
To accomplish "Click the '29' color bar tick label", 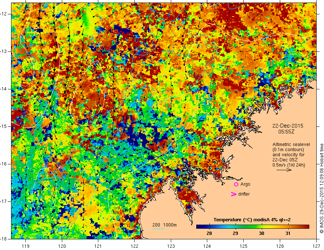I will (x=235, y=233).
